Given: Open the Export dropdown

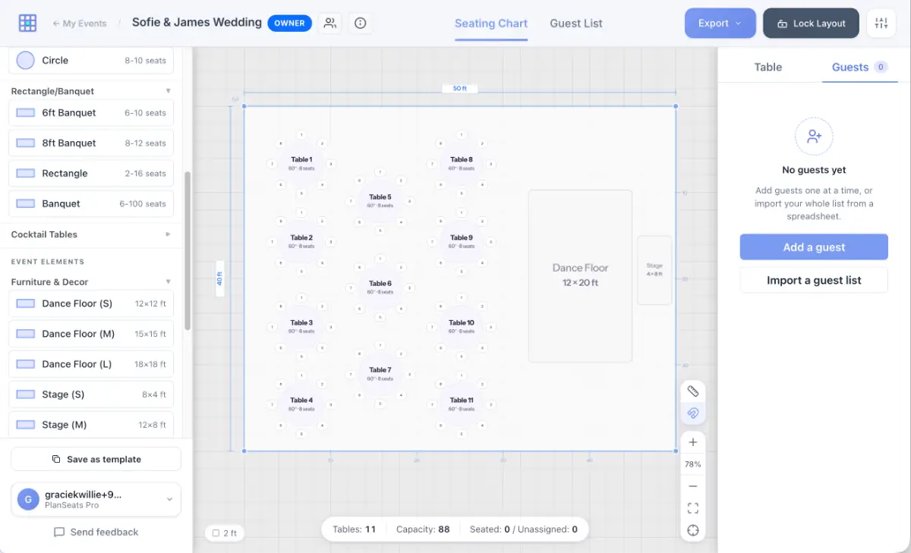Looking at the screenshot, I should click(720, 24).
